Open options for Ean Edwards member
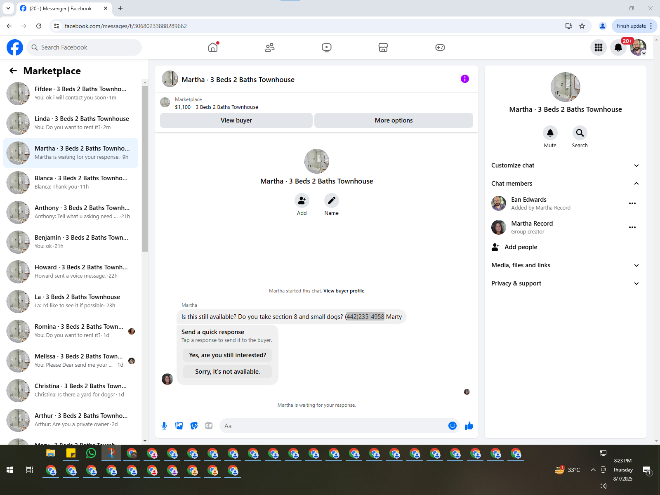Viewport: 660px width, 495px height. [x=632, y=203]
